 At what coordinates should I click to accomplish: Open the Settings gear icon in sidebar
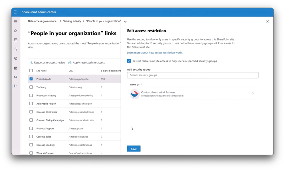tap(16, 58)
